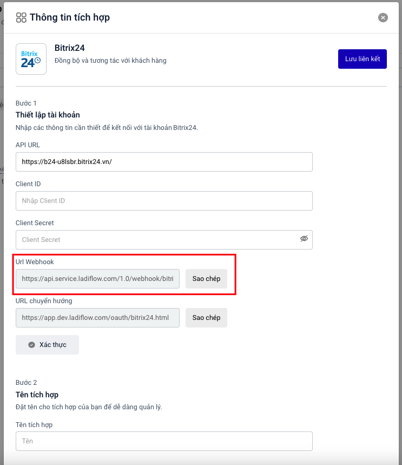Close the integration info dialog
The width and height of the screenshot is (402, 465).
[x=383, y=18]
